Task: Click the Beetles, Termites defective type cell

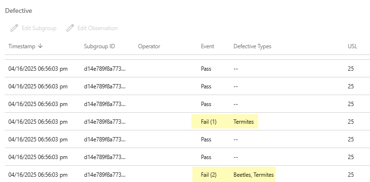Action: click(x=254, y=175)
